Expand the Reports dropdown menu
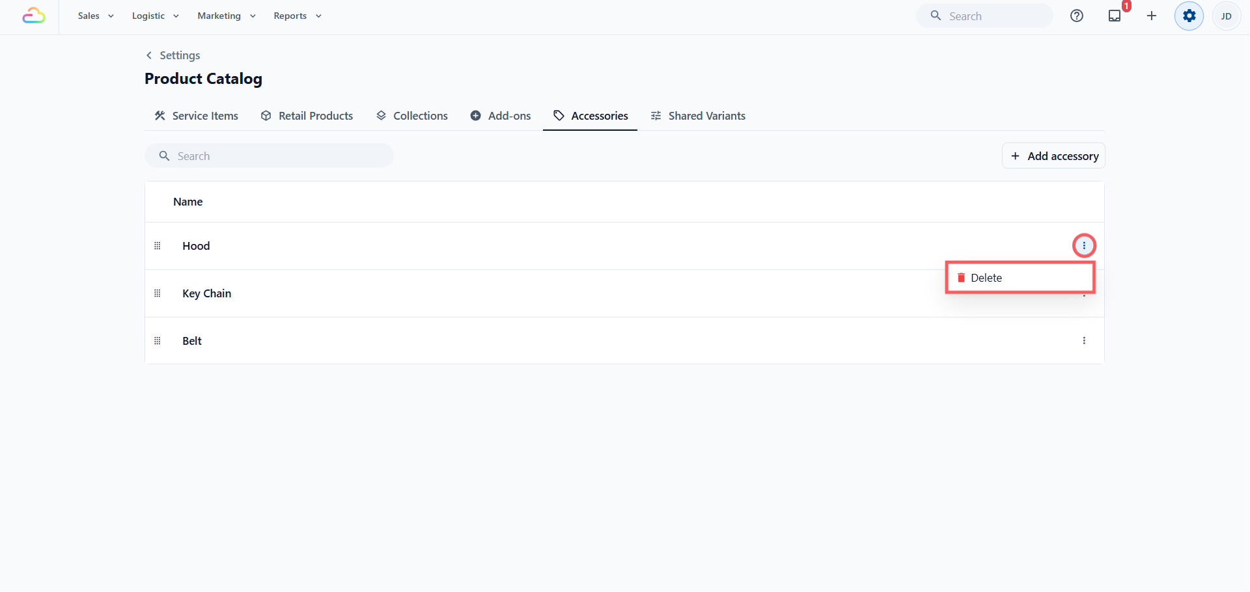 (298, 16)
